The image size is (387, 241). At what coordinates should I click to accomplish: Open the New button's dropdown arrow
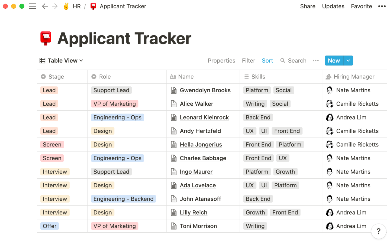tap(348, 60)
